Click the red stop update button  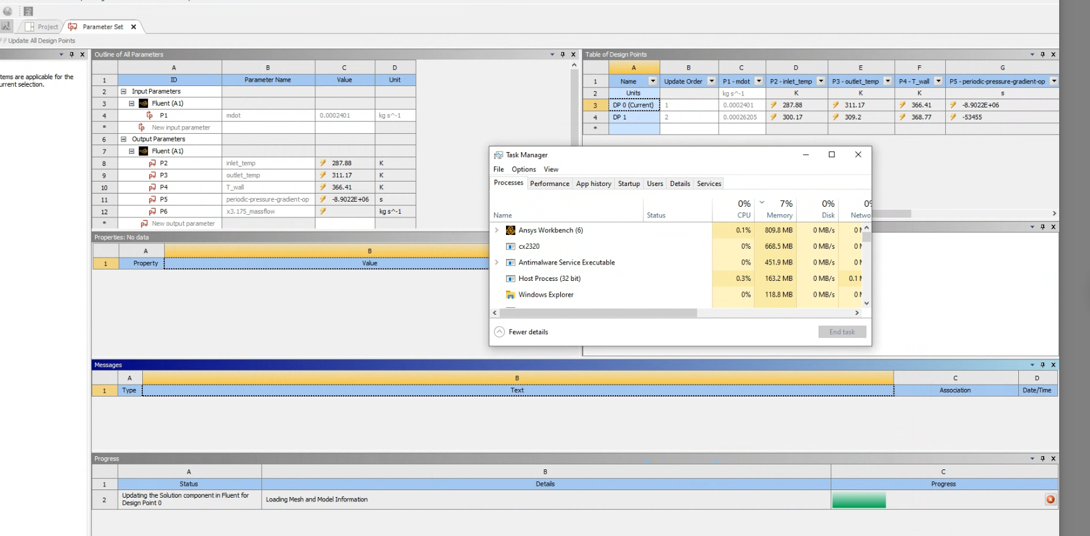point(1050,500)
